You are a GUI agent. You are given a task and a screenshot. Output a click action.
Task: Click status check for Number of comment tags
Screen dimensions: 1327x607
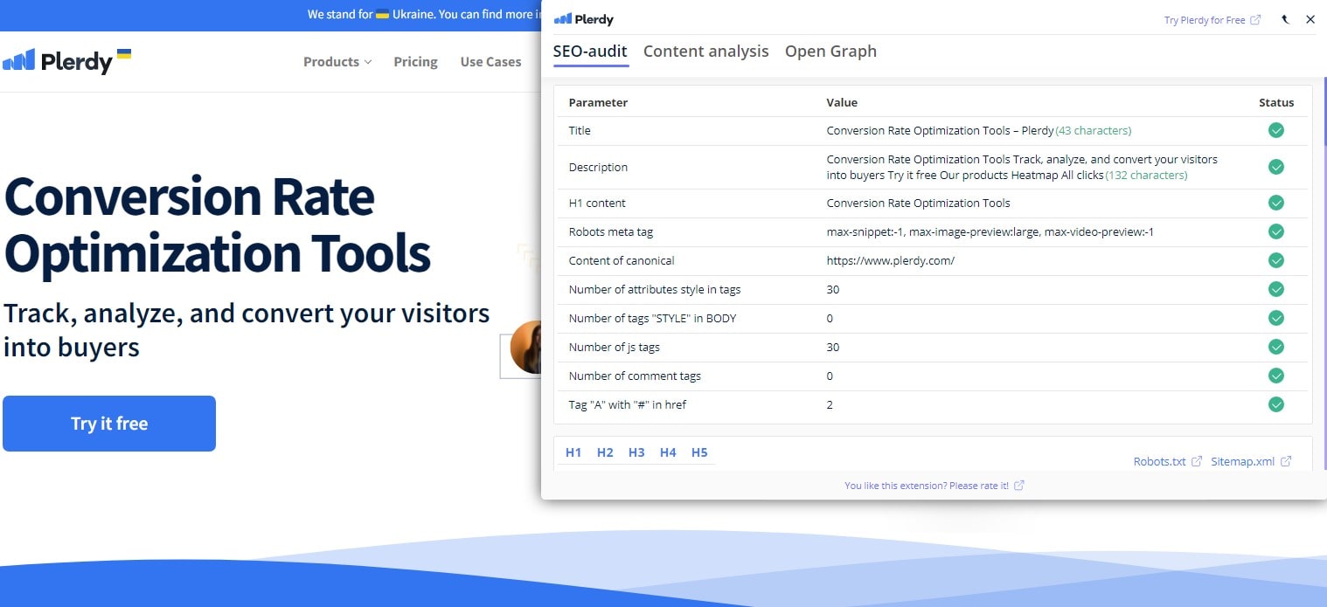tap(1276, 376)
